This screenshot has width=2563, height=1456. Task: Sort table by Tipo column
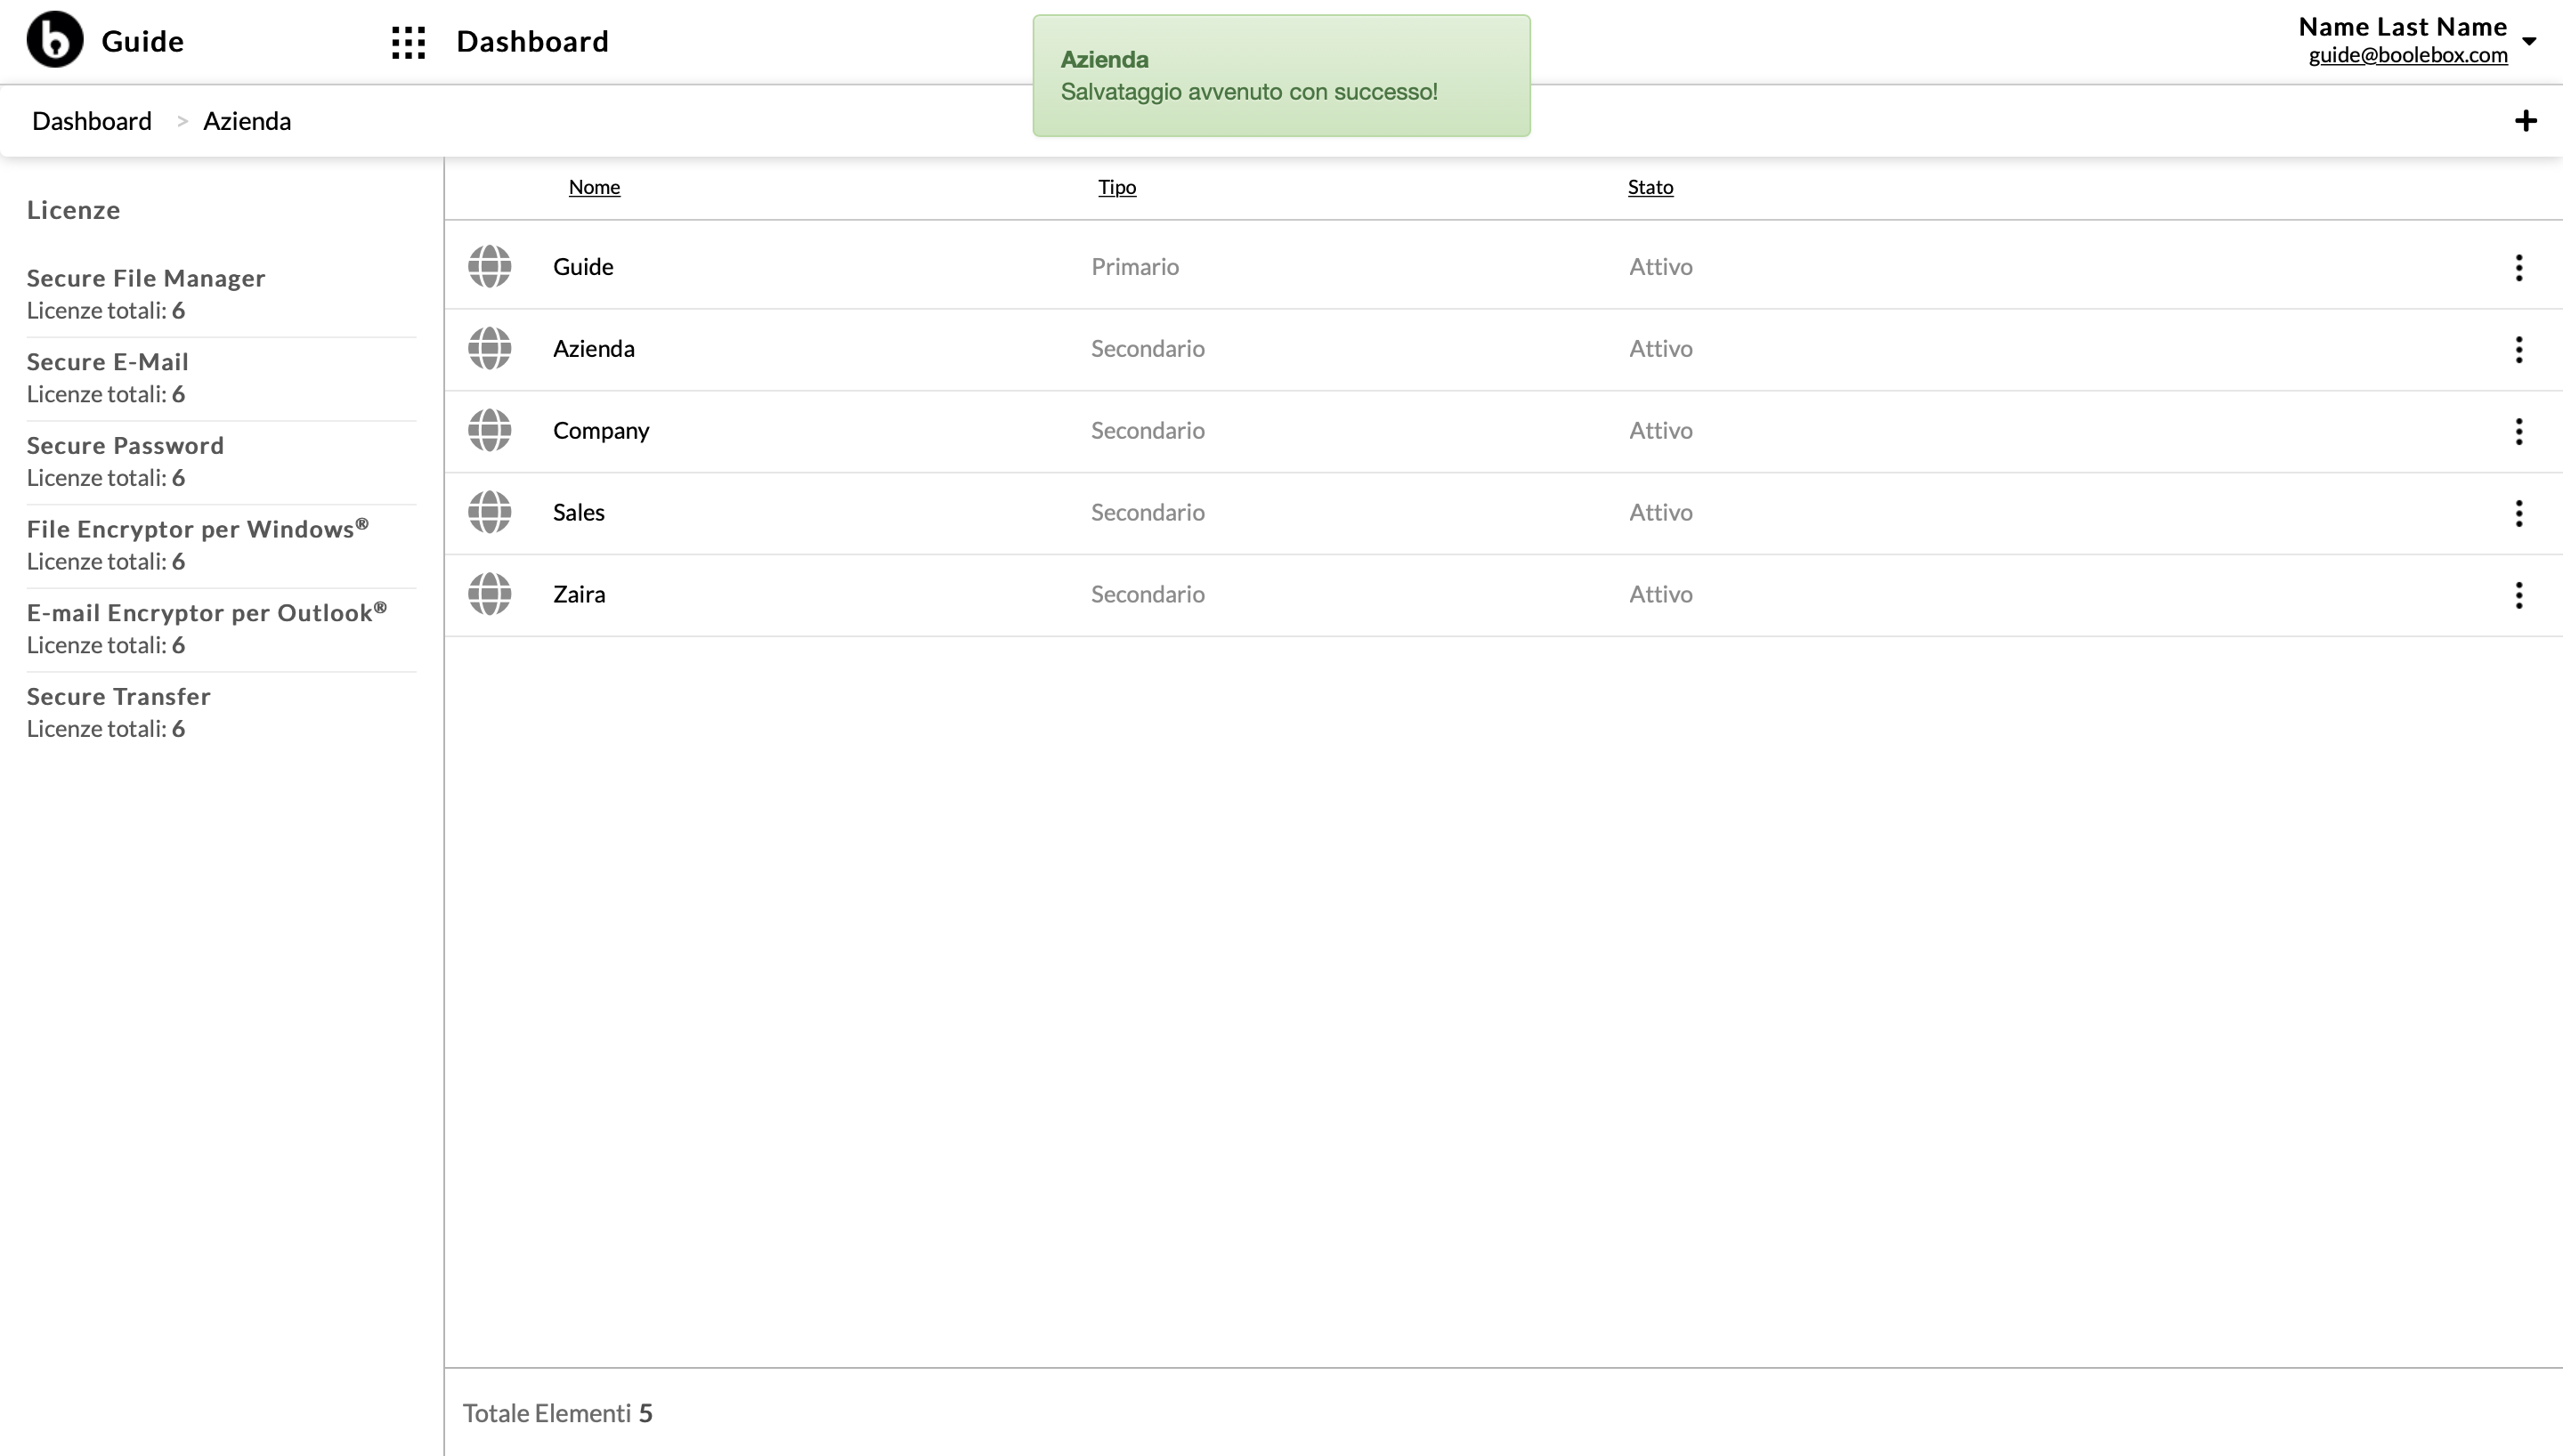(x=1117, y=187)
